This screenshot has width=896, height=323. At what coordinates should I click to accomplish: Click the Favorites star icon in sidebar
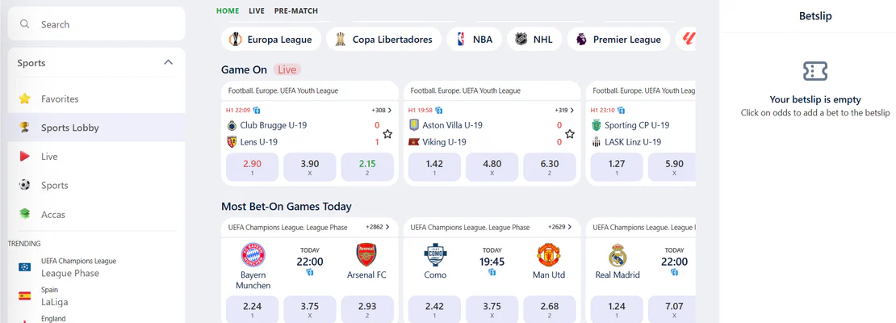click(24, 99)
